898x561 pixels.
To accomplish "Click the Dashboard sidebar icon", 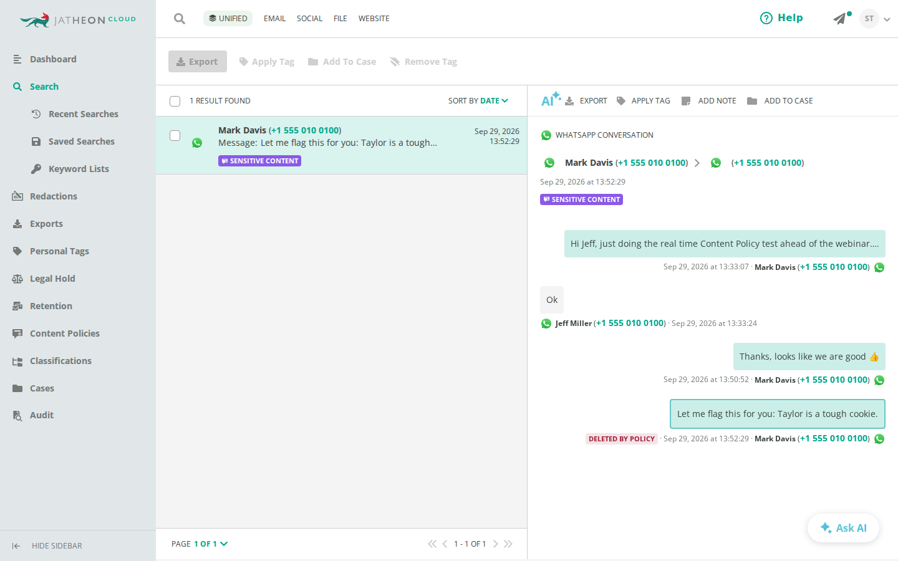I will click(17, 59).
